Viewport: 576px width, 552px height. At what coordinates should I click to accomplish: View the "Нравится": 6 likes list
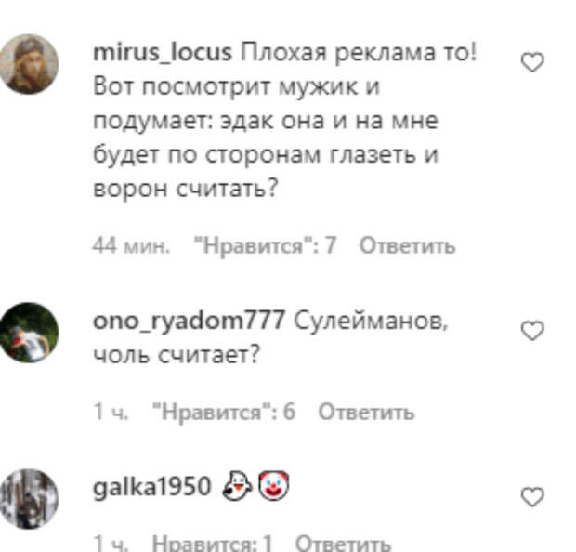pos(224,412)
